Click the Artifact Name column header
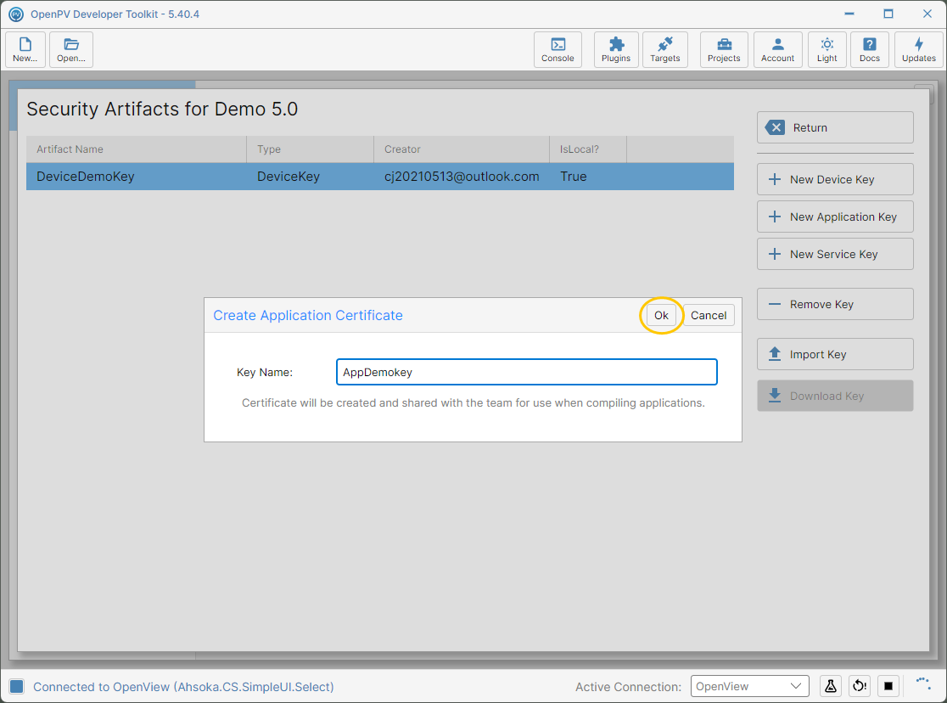 (x=137, y=149)
